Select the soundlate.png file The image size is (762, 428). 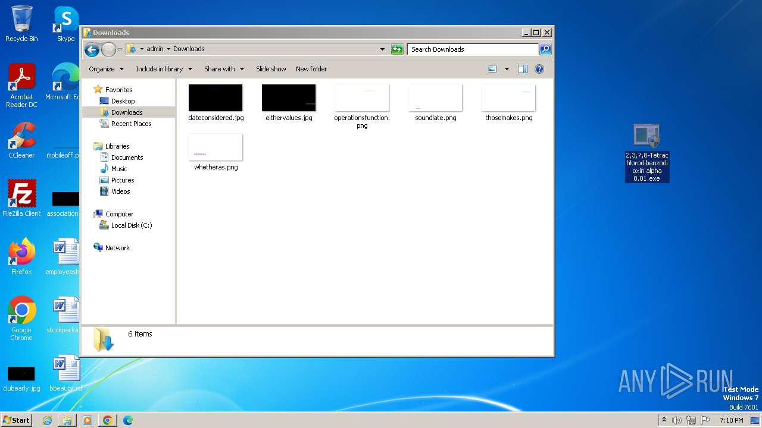[x=435, y=103]
